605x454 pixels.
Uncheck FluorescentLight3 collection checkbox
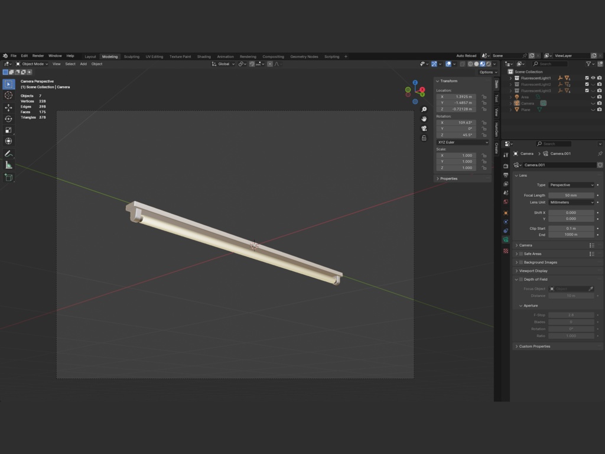pyautogui.click(x=587, y=90)
